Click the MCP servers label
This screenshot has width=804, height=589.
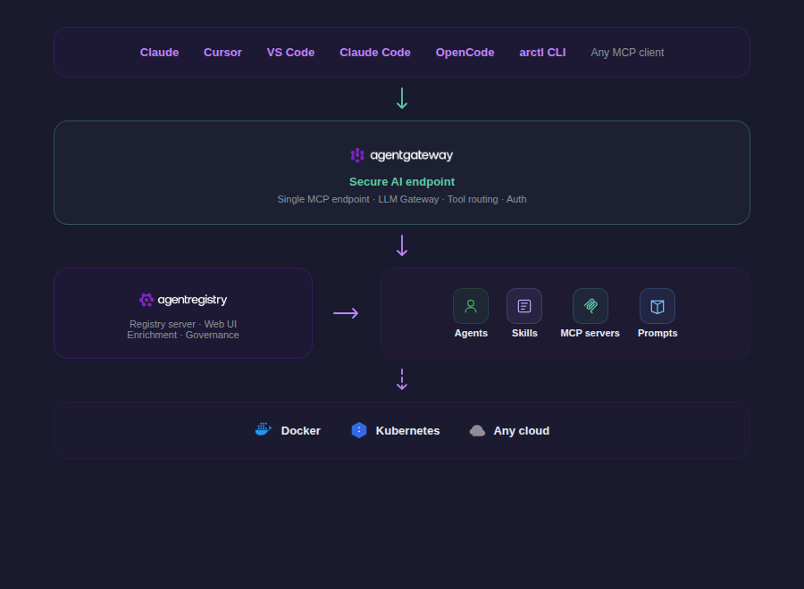click(590, 334)
